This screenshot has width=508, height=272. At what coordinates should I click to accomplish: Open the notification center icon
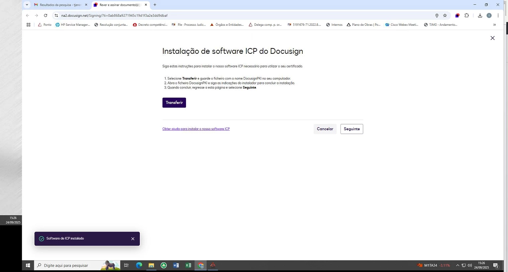496,266
